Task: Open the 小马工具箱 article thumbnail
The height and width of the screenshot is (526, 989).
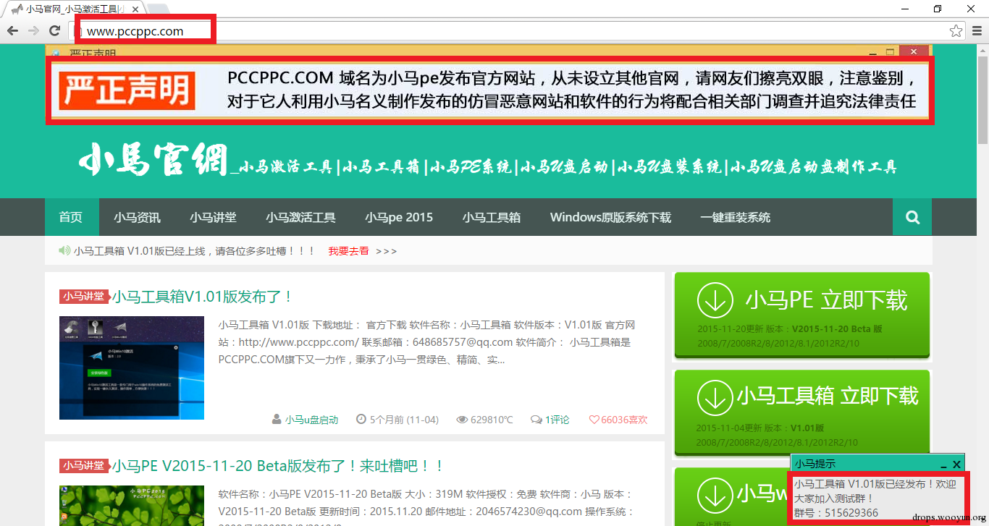Action: 132,368
